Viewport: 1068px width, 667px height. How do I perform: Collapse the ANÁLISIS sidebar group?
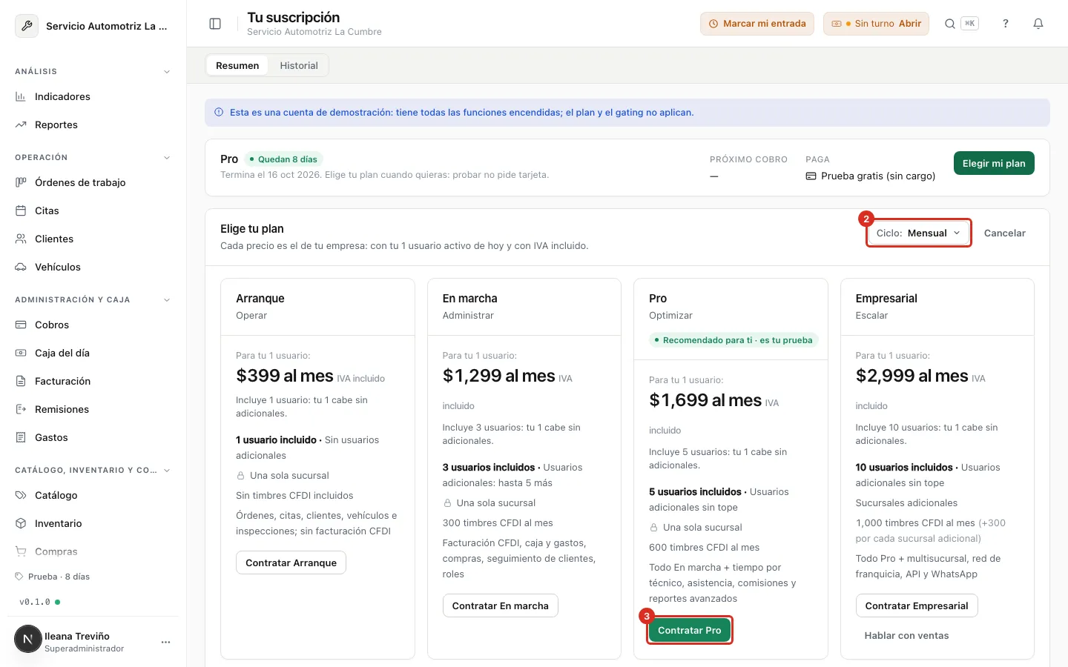(167, 72)
